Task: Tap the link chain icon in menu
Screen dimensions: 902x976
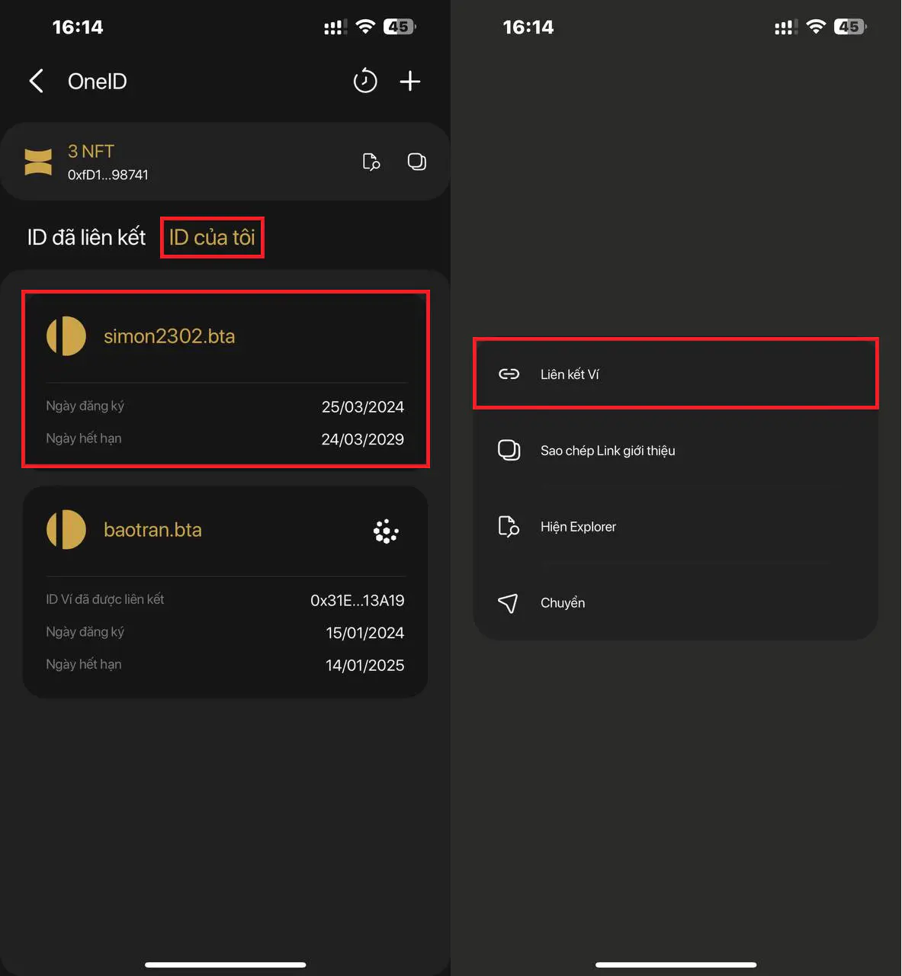Action: (x=509, y=374)
